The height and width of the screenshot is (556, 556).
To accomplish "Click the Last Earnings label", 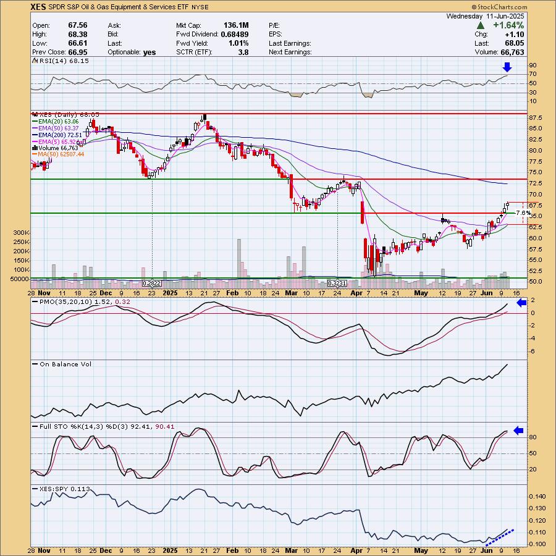I will tap(290, 43).
